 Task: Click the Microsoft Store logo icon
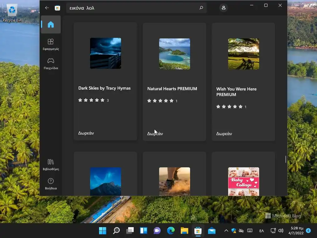(57, 8)
